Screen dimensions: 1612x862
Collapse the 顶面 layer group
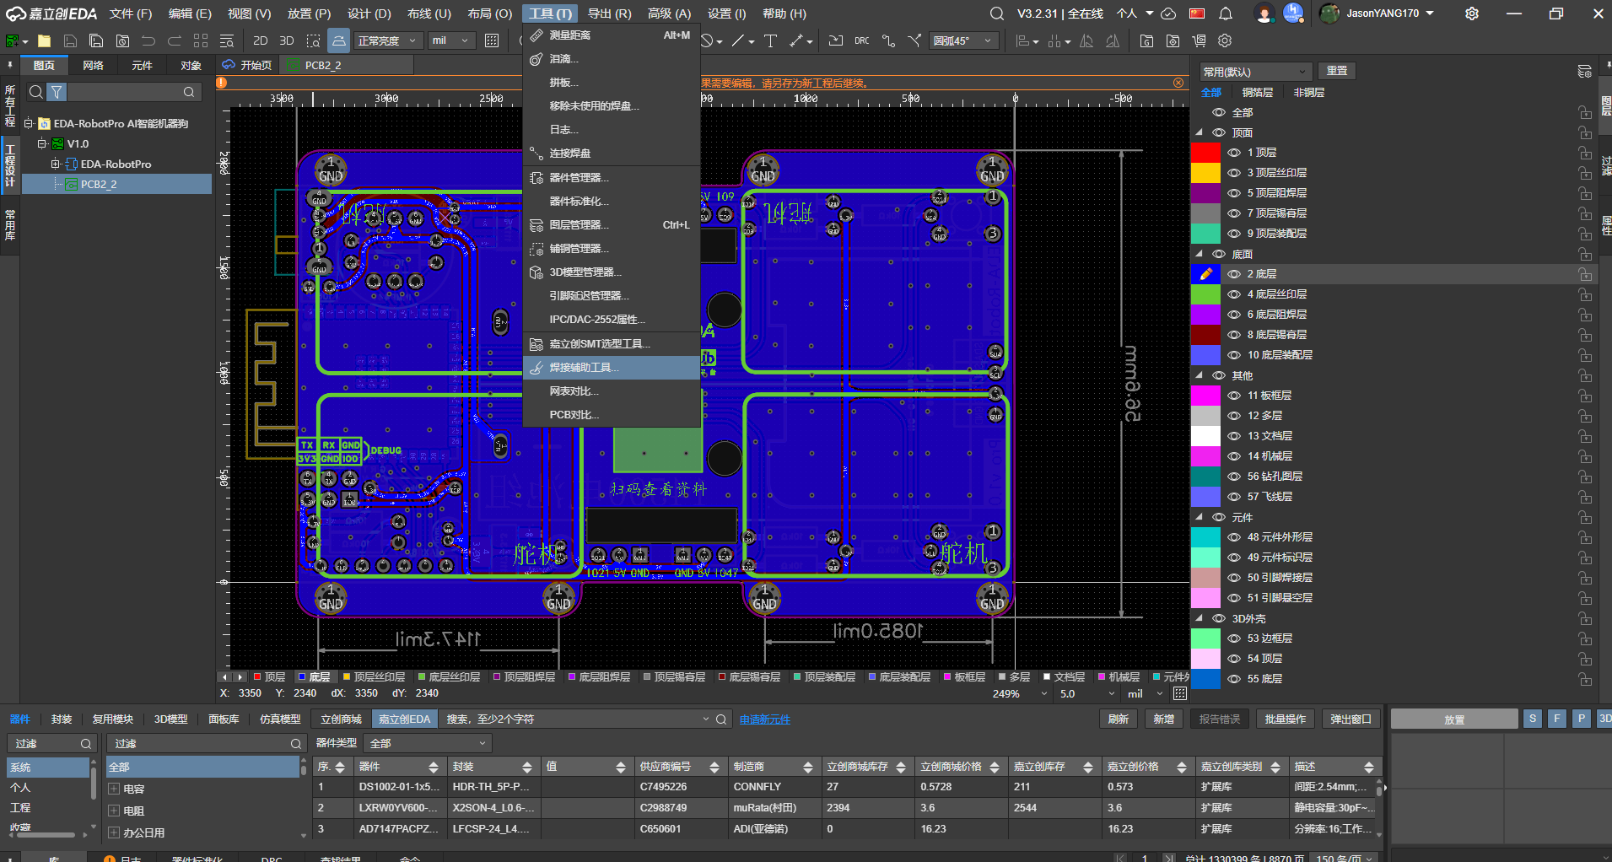[1200, 132]
